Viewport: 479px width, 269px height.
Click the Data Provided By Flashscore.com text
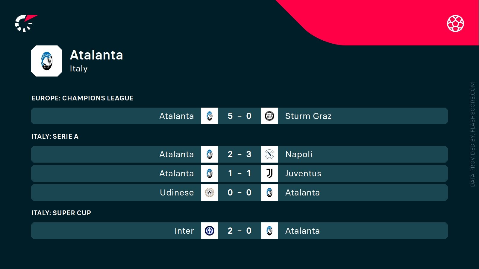[x=472, y=134]
